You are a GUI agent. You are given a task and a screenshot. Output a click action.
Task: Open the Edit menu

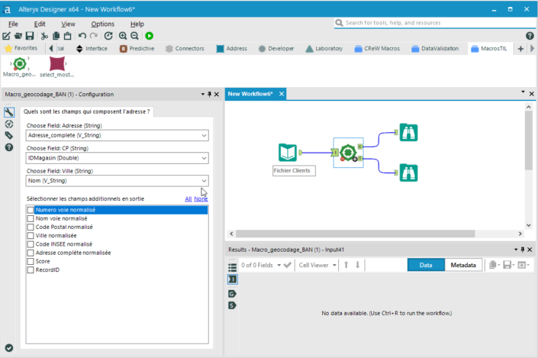[x=40, y=24]
